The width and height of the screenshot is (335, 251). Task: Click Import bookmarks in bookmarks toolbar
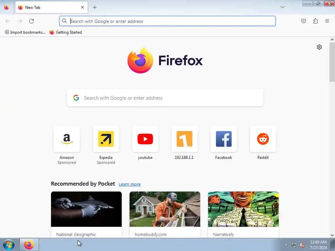pyautogui.click(x=25, y=32)
